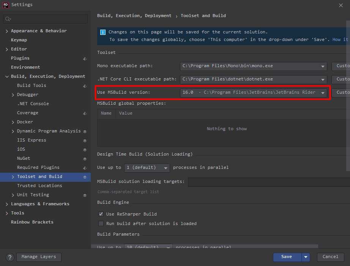Click the Save button
The width and height of the screenshot is (350, 266).
point(287,257)
